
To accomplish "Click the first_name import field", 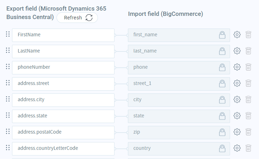I will tap(179, 35).
